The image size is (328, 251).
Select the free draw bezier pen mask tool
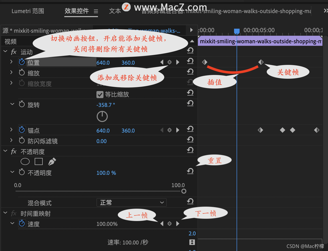52,161
